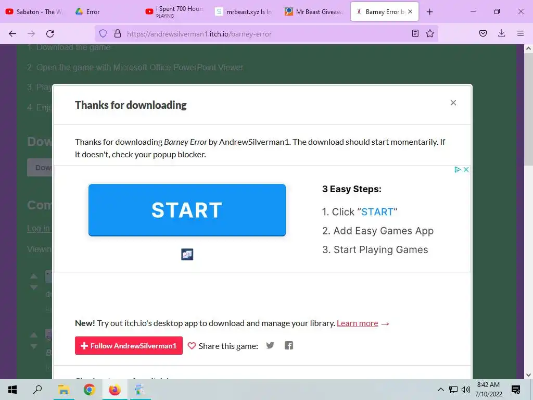Image resolution: width=533 pixels, height=400 pixels.
Task: Bookmark this page with the star icon
Action: click(x=430, y=33)
